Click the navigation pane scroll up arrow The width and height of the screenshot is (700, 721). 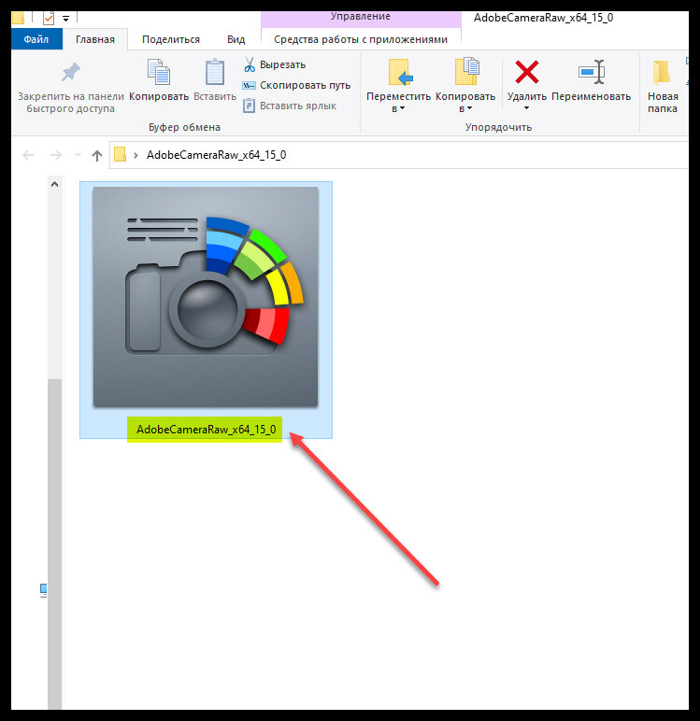click(x=55, y=184)
